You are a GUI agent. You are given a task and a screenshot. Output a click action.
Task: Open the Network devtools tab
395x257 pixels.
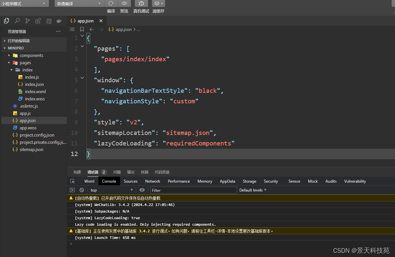(x=153, y=181)
